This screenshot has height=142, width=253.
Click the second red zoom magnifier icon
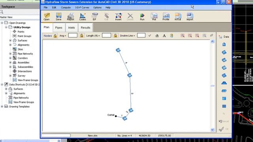click(x=190, y=35)
